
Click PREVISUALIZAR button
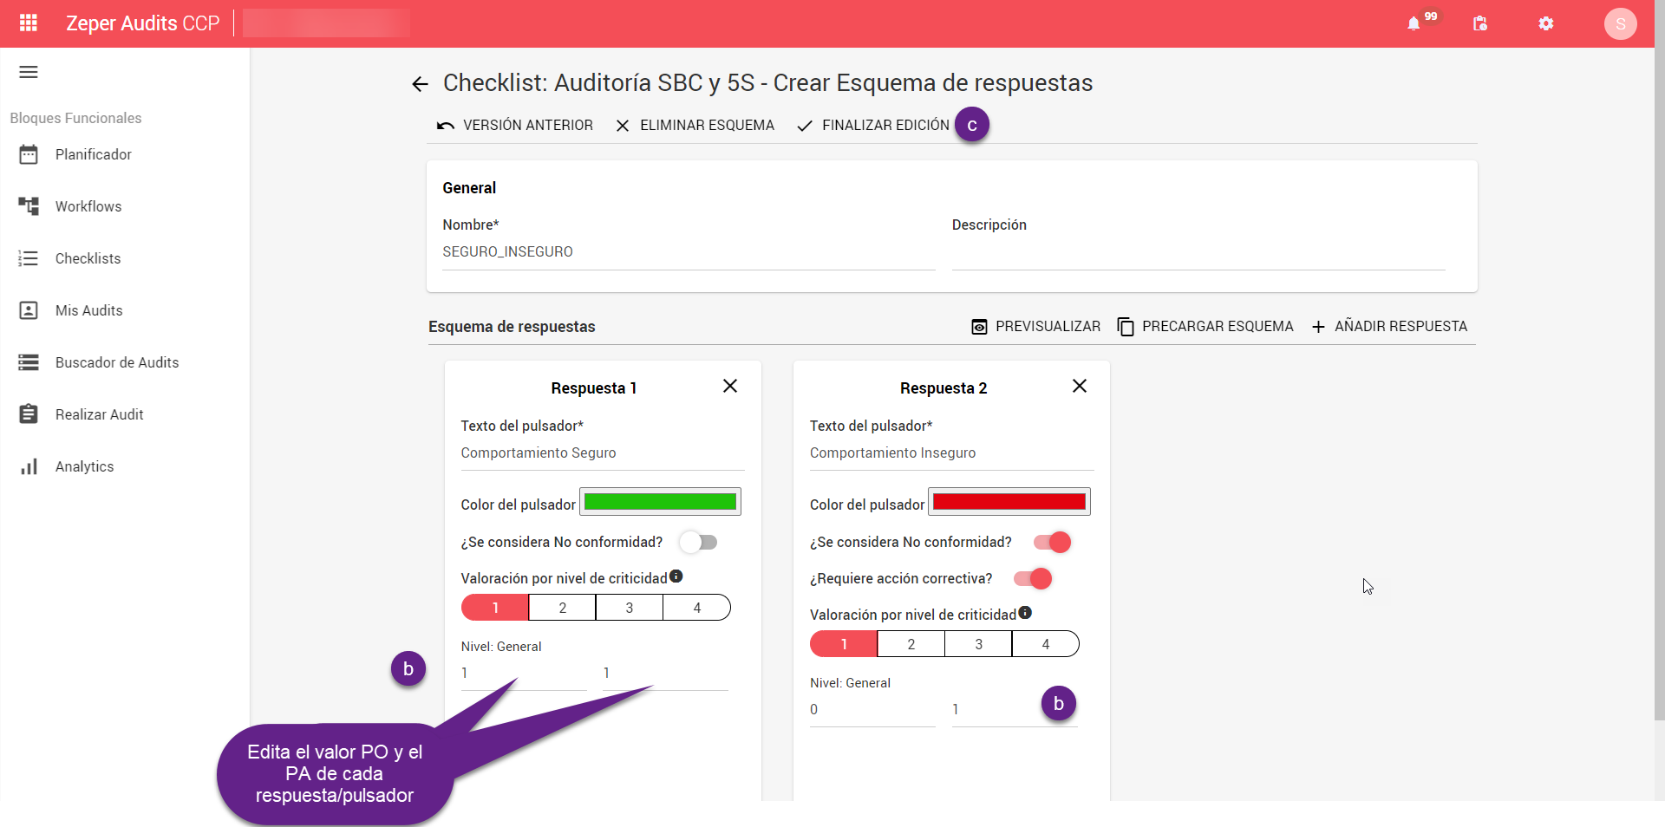(x=1035, y=327)
